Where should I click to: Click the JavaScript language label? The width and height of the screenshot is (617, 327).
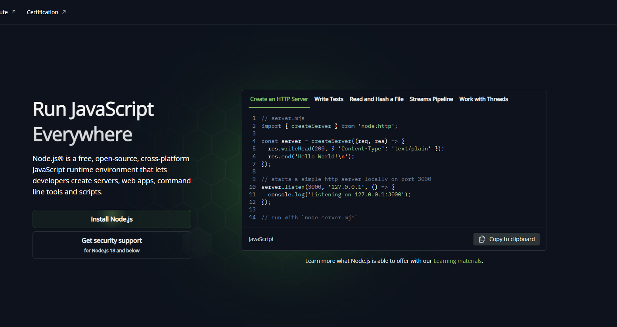coord(261,239)
